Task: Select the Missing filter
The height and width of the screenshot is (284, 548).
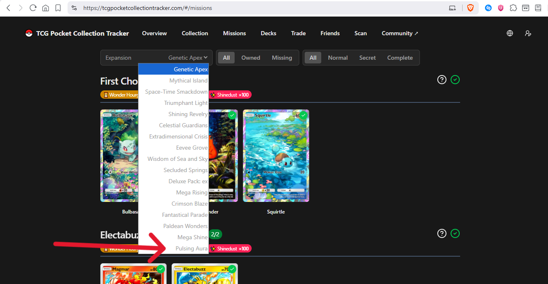Action: point(282,58)
